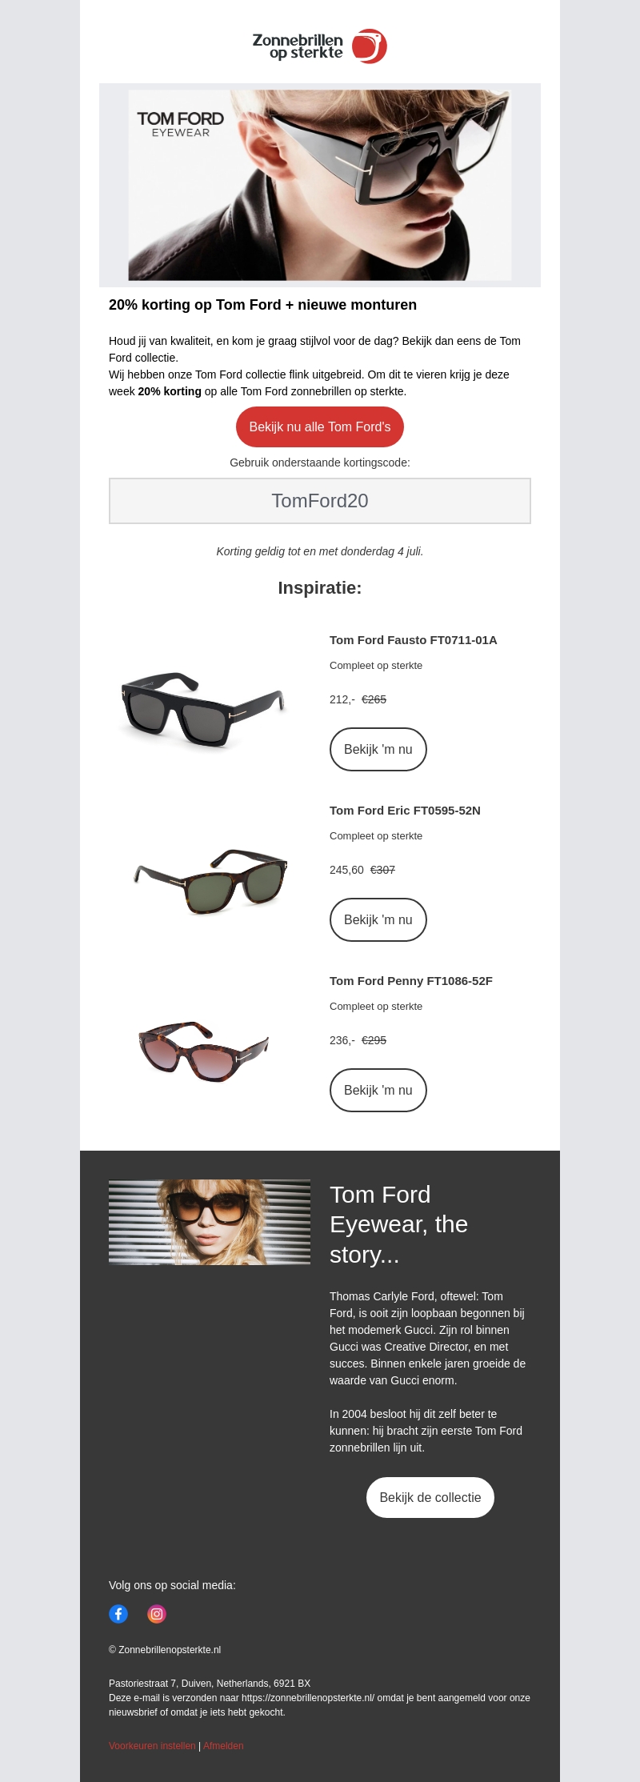Click the Tom Ford Eyewear hero banner

click(x=320, y=185)
